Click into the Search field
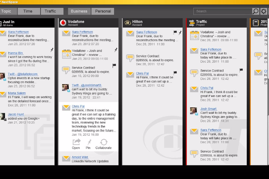Viewport: 269px width, 179px height. click(x=223, y=11)
